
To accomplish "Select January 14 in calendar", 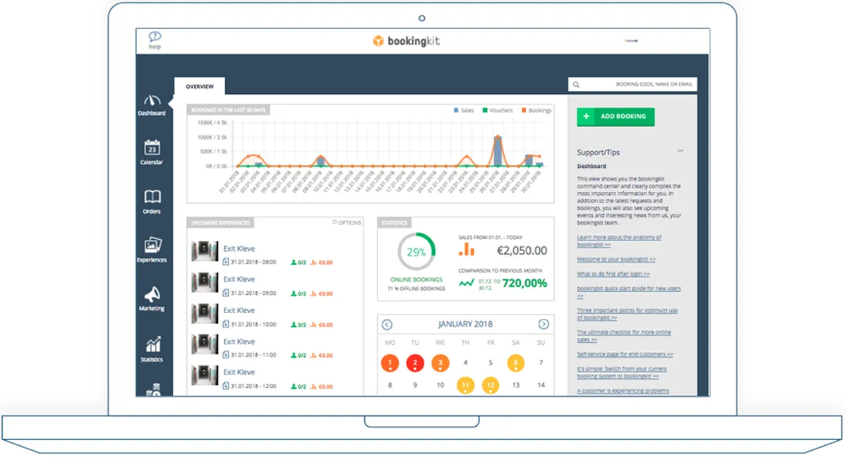I will tap(541, 386).
